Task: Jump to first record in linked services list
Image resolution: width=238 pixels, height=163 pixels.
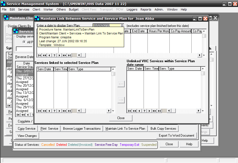Action: pyautogui.click(x=39, y=111)
